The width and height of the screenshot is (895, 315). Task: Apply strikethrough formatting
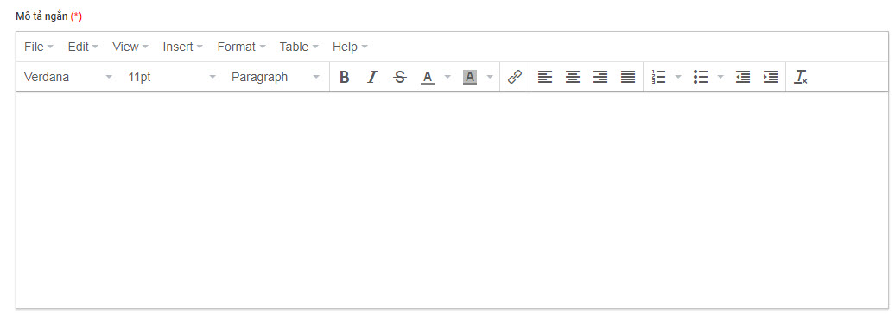coord(400,77)
